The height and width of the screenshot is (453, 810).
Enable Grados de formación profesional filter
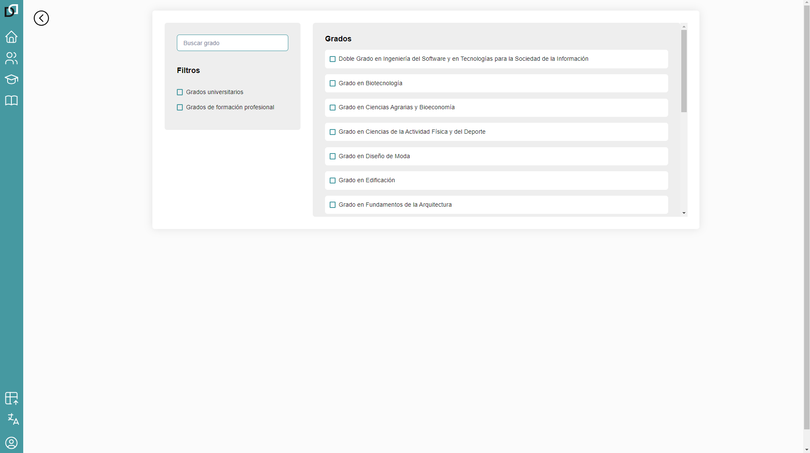(180, 107)
